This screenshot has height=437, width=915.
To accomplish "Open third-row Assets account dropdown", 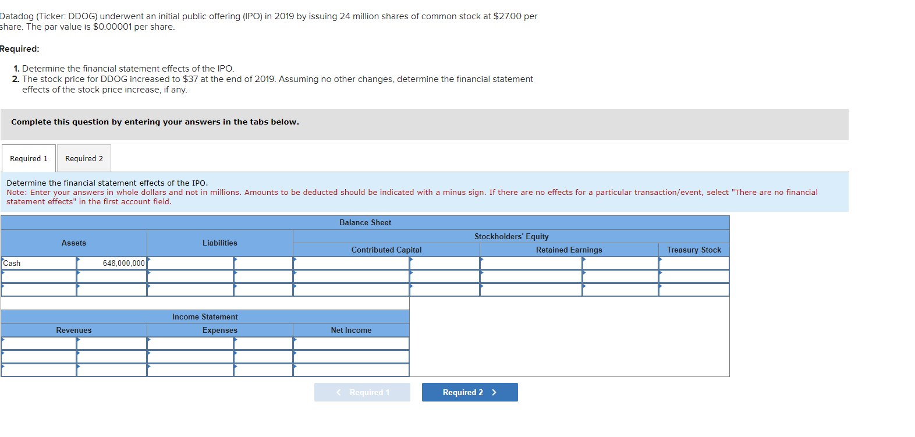I will 39,290.
